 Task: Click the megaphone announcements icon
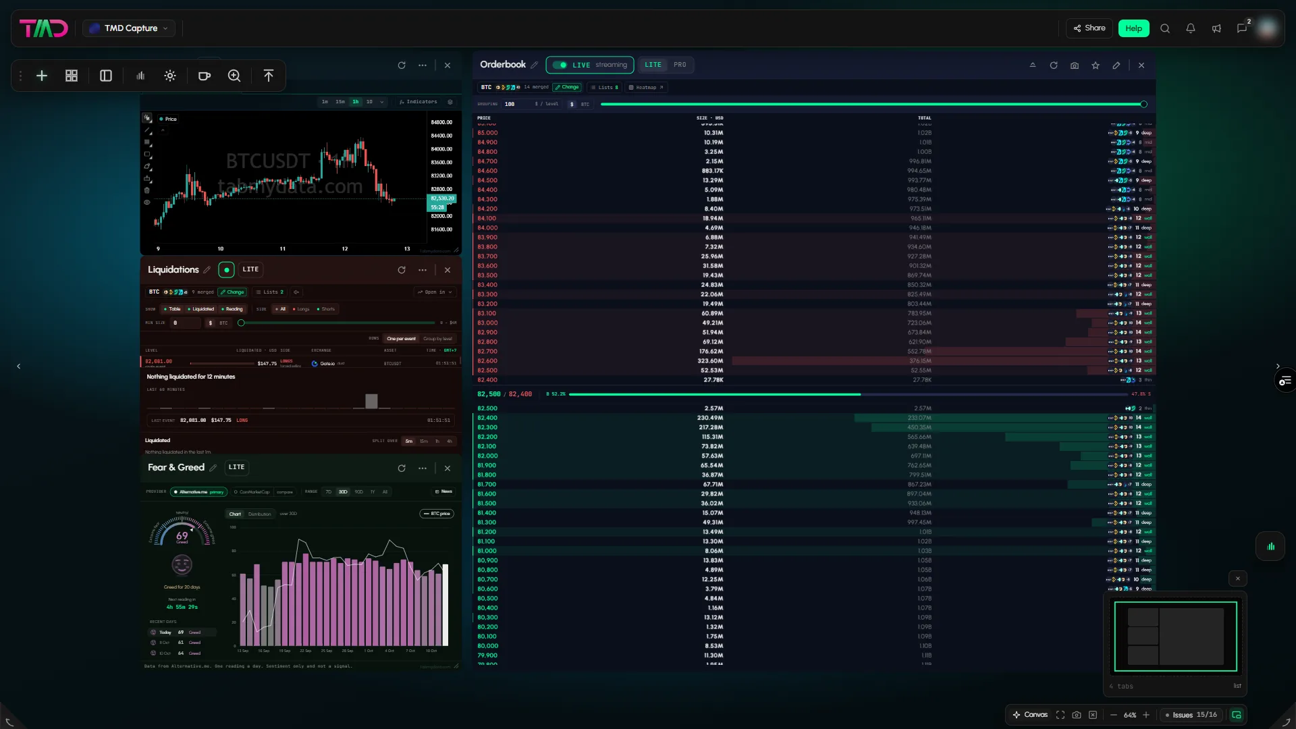click(1216, 28)
